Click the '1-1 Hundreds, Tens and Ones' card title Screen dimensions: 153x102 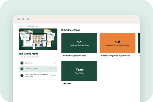pyautogui.click(x=74, y=56)
